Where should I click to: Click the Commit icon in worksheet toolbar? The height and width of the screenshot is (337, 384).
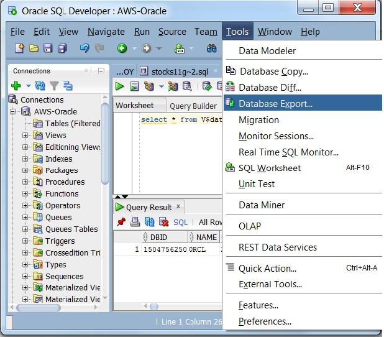207,86
